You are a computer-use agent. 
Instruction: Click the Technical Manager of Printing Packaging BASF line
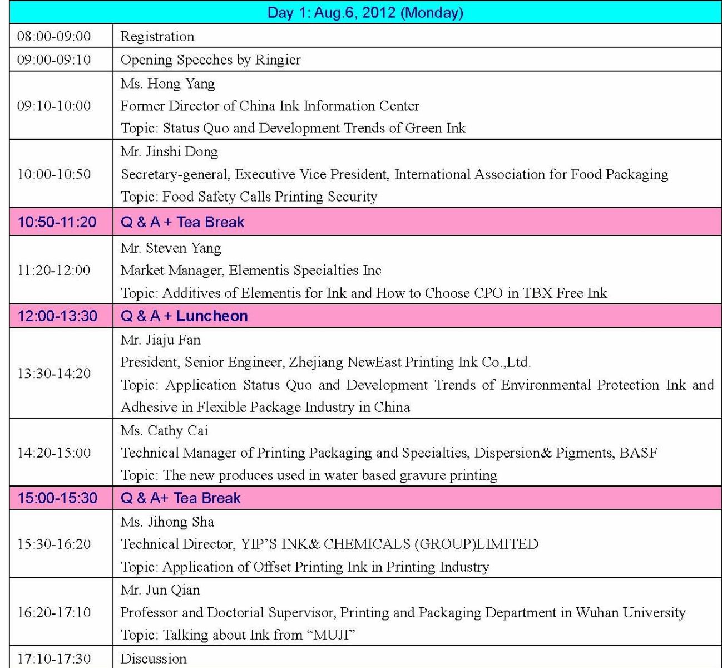pos(389,453)
